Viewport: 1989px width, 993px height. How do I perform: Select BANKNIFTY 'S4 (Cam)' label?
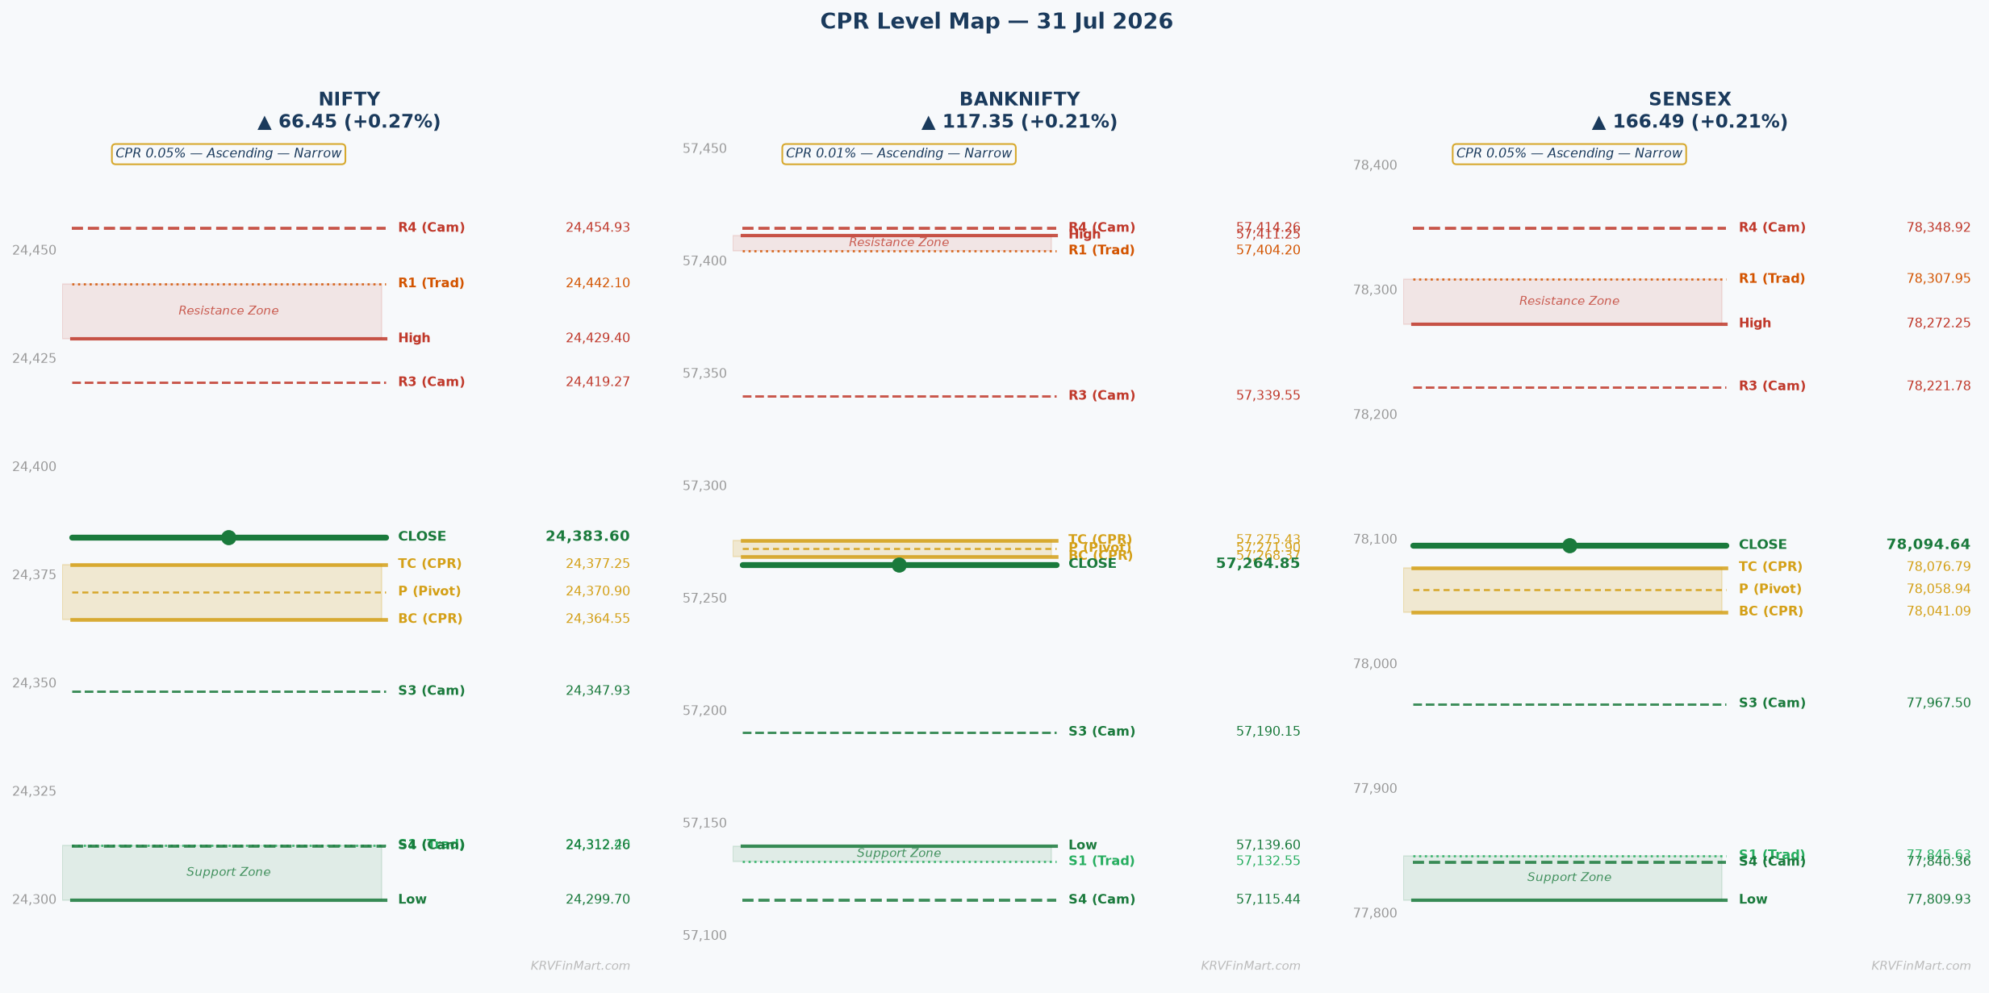click(x=1101, y=899)
